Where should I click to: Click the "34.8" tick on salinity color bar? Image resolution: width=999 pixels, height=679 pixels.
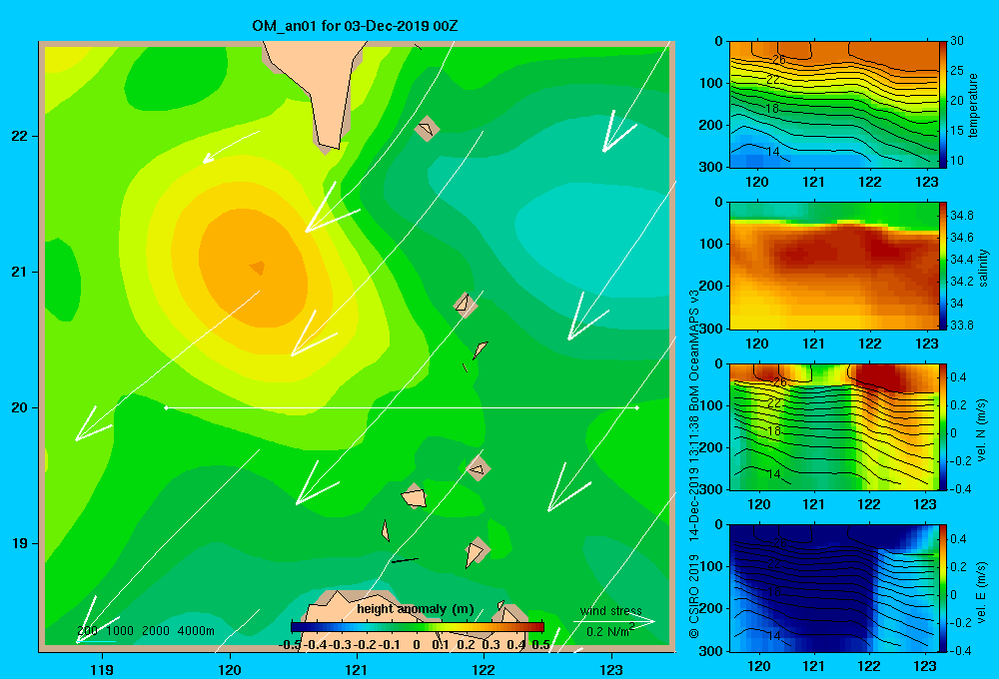coord(961,216)
